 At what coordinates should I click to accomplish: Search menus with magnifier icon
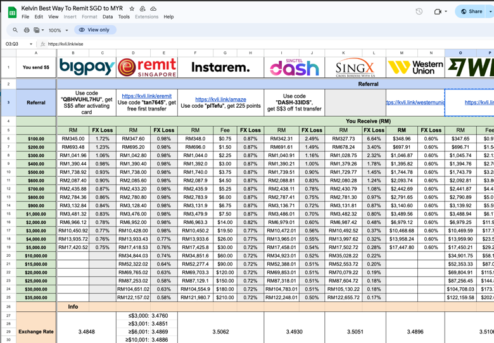click(15, 30)
